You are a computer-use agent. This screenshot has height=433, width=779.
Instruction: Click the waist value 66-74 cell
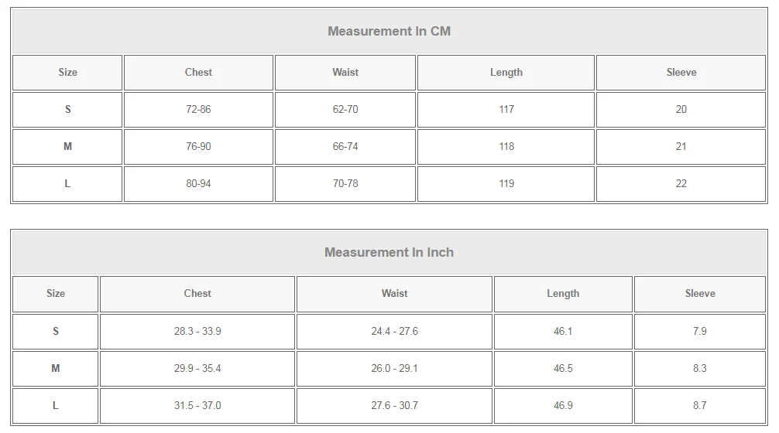tap(345, 147)
